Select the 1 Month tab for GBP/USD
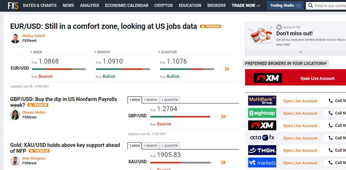 150,100
